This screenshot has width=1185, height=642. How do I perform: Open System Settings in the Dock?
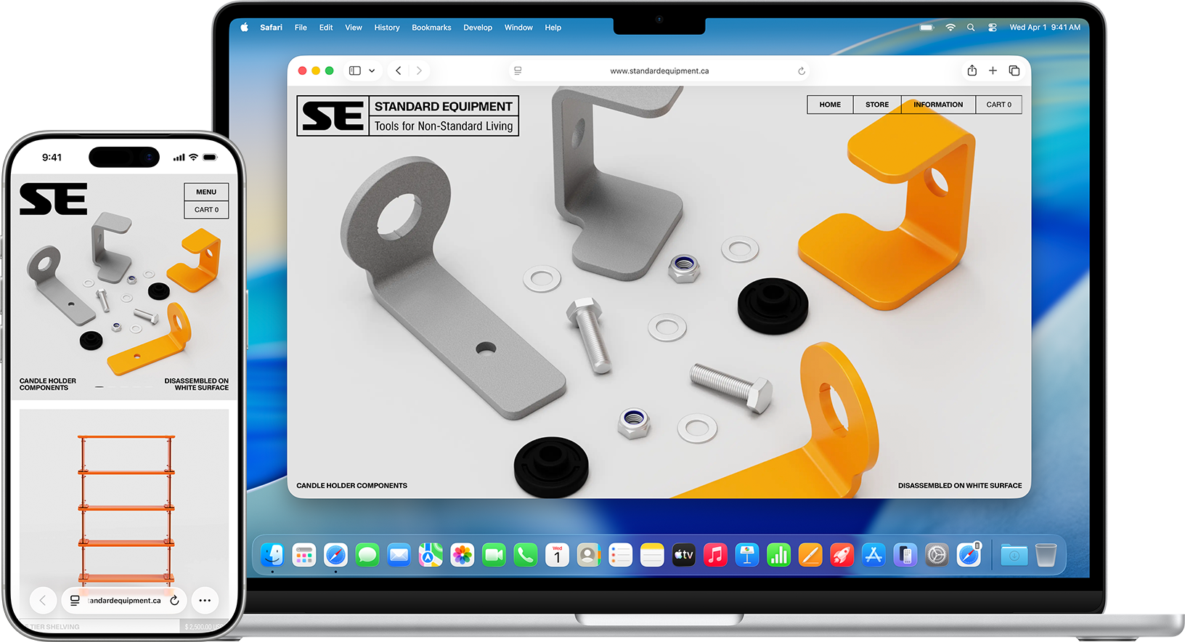click(937, 556)
